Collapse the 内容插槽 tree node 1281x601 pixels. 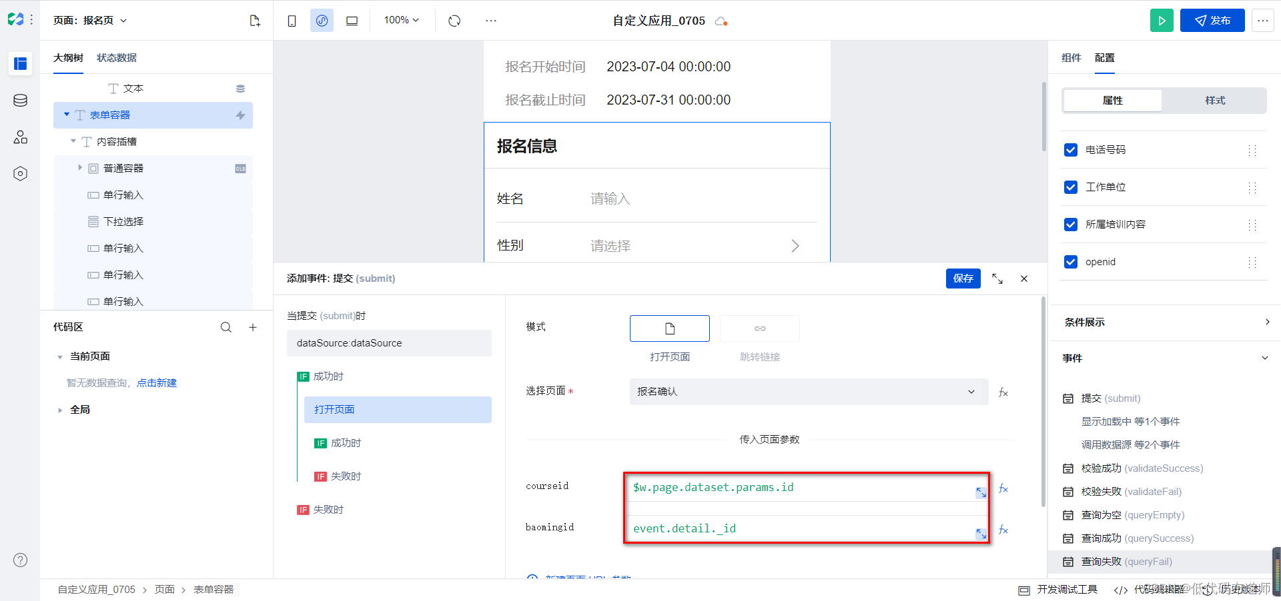pyautogui.click(x=73, y=141)
